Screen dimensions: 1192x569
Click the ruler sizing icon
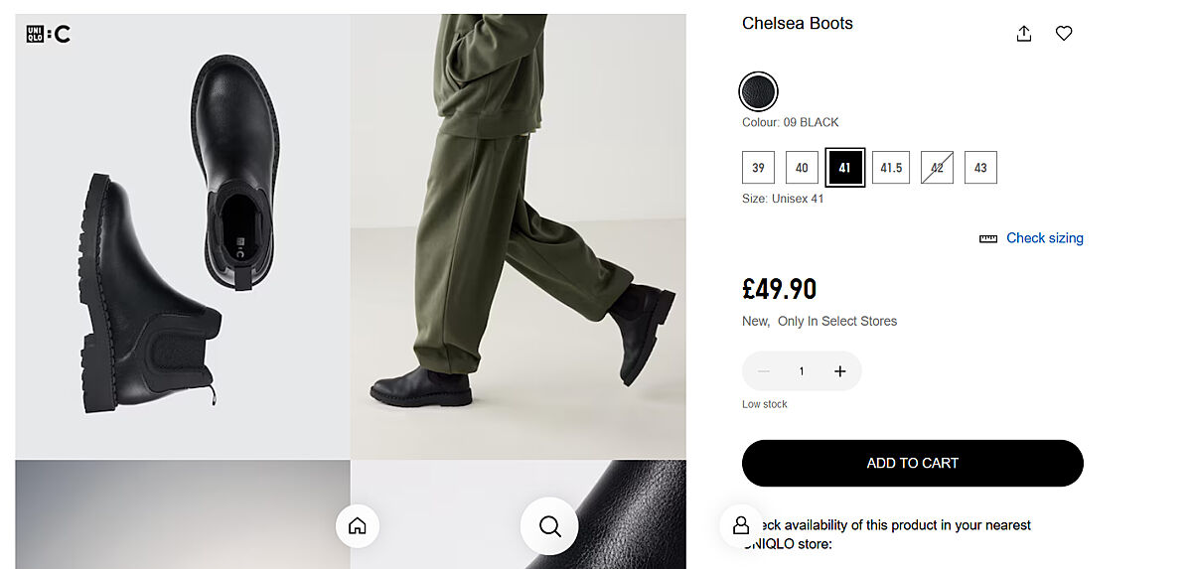click(988, 238)
